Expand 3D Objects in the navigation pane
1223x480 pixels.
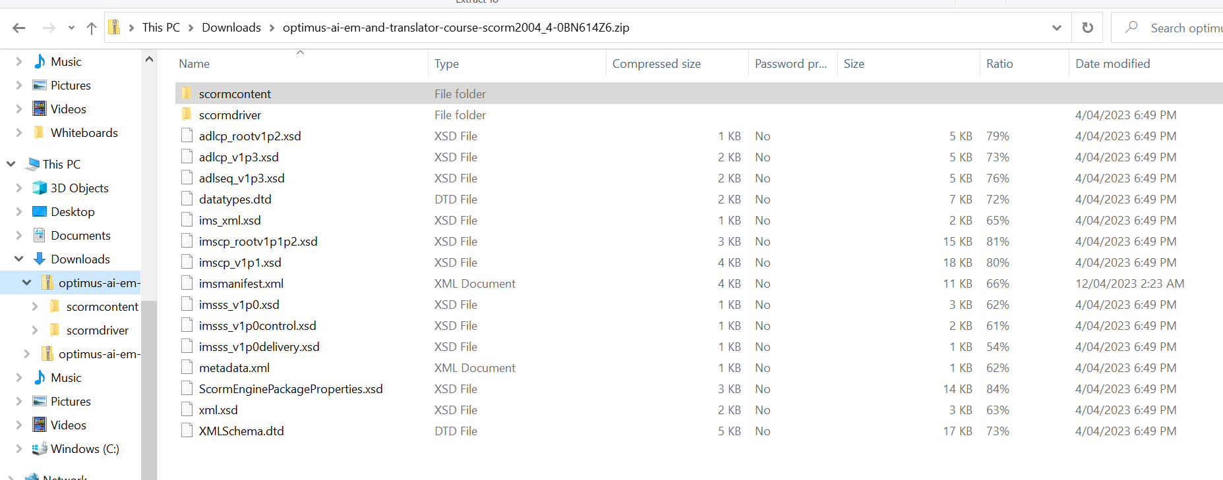point(18,188)
